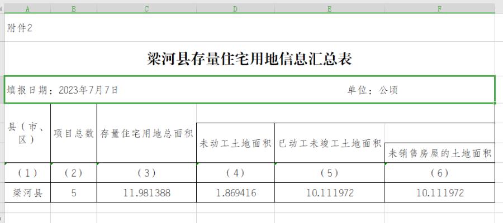Screen dimensions: 503x223
Task: Select column B header
Action: pos(73,8)
